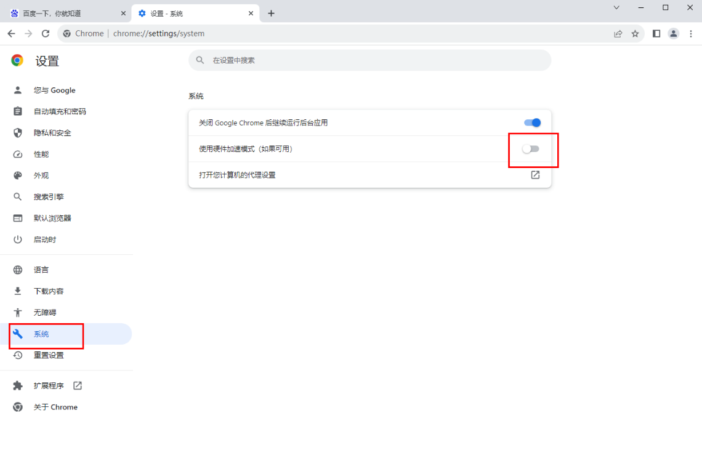The width and height of the screenshot is (702, 461).
Task: Open the tab search chevron in title bar
Action: (x=616, y=7)
